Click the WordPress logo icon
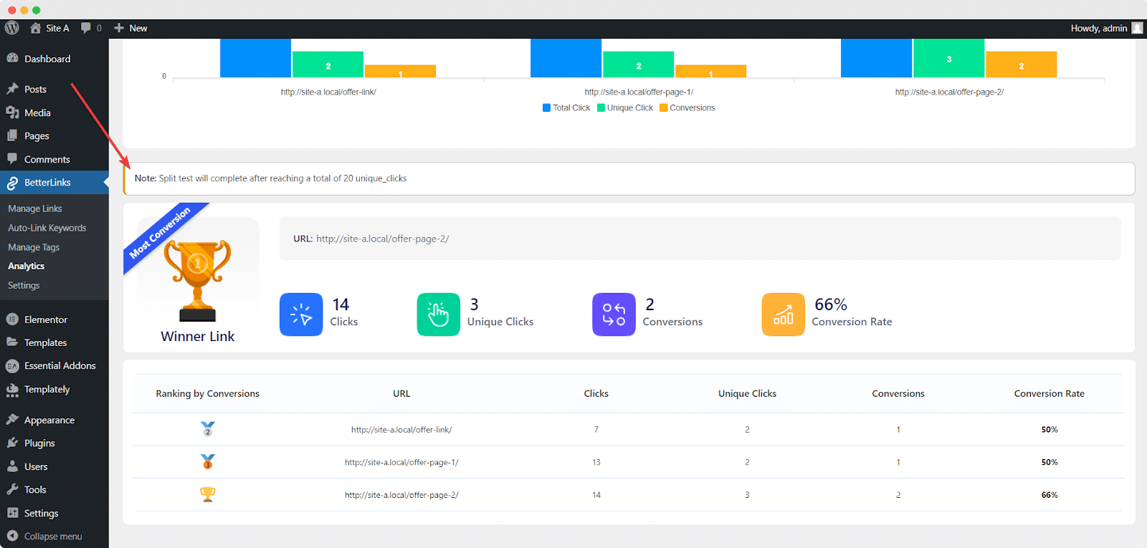 tap(12, 28)
